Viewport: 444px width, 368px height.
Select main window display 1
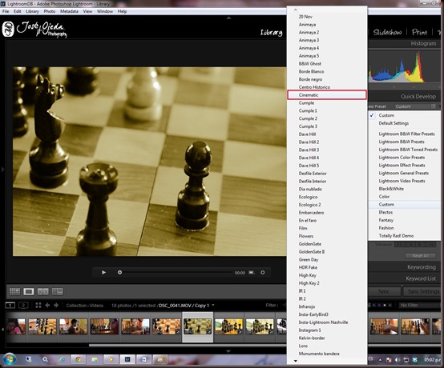click(x=10, y=306)
